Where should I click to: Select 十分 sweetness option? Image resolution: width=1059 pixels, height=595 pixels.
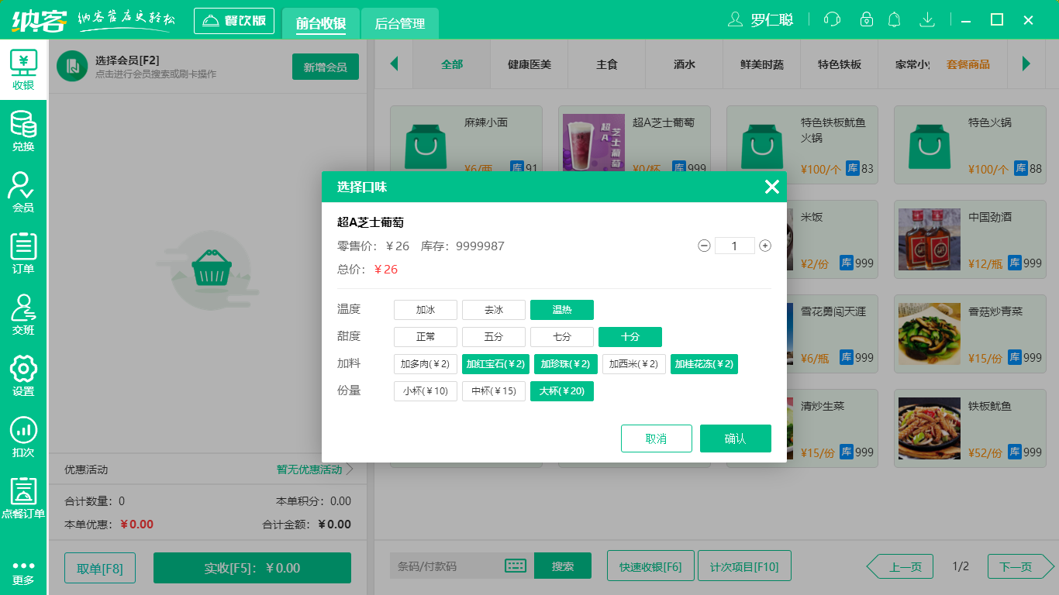coord(630,337)
